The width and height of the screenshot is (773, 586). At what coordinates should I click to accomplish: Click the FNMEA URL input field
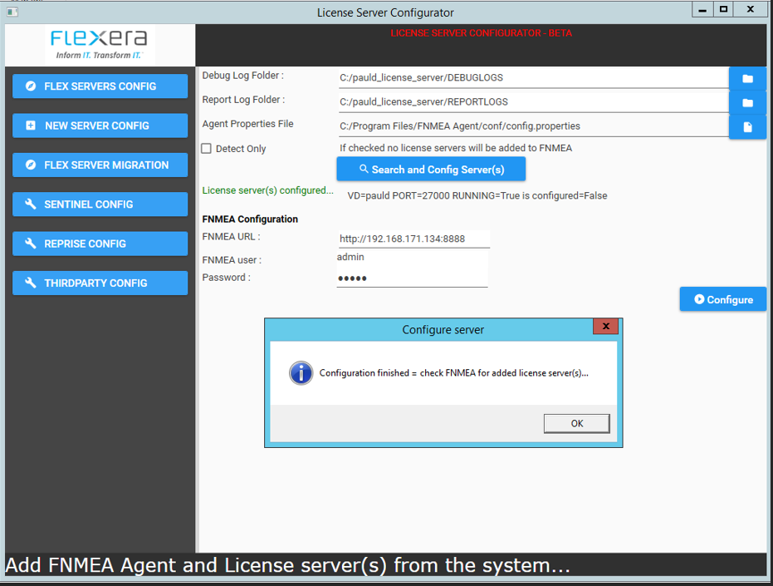pyautogui.click(x=413, y=239)
